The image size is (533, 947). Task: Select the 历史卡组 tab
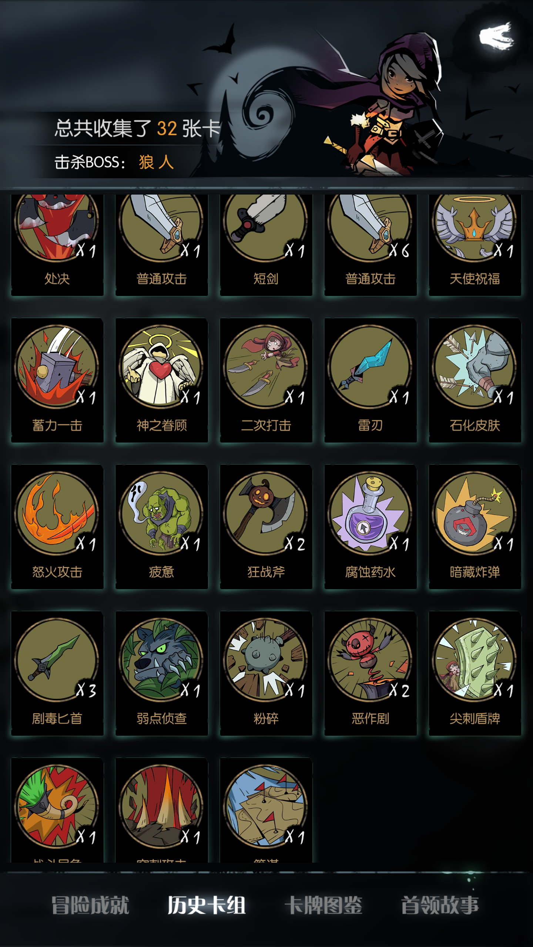click(x=207, y=905)
